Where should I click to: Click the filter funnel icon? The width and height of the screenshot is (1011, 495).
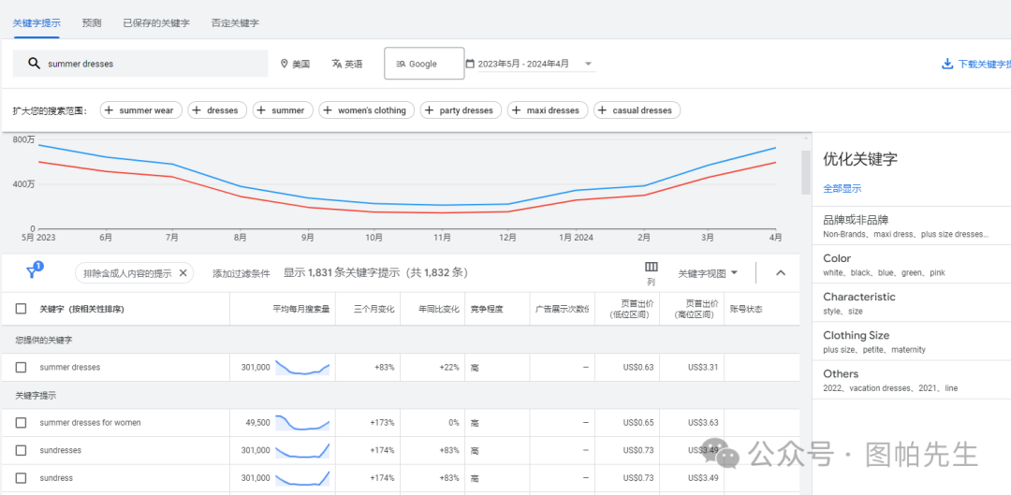(31, 273)
